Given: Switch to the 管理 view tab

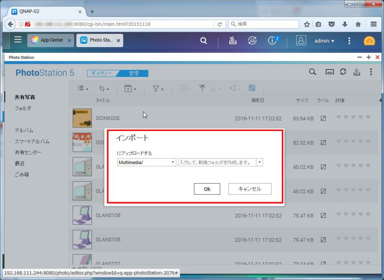Looking at the screenshot, I should click(x=134, y=73).
